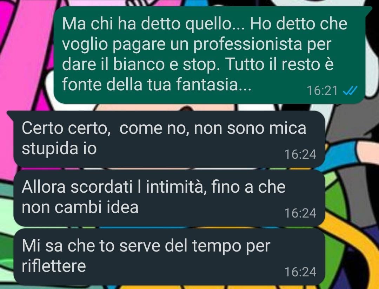
Task: Tap the 16:21 timestamp on sent message
Action: pyautogui.click(x=322, y=91)
